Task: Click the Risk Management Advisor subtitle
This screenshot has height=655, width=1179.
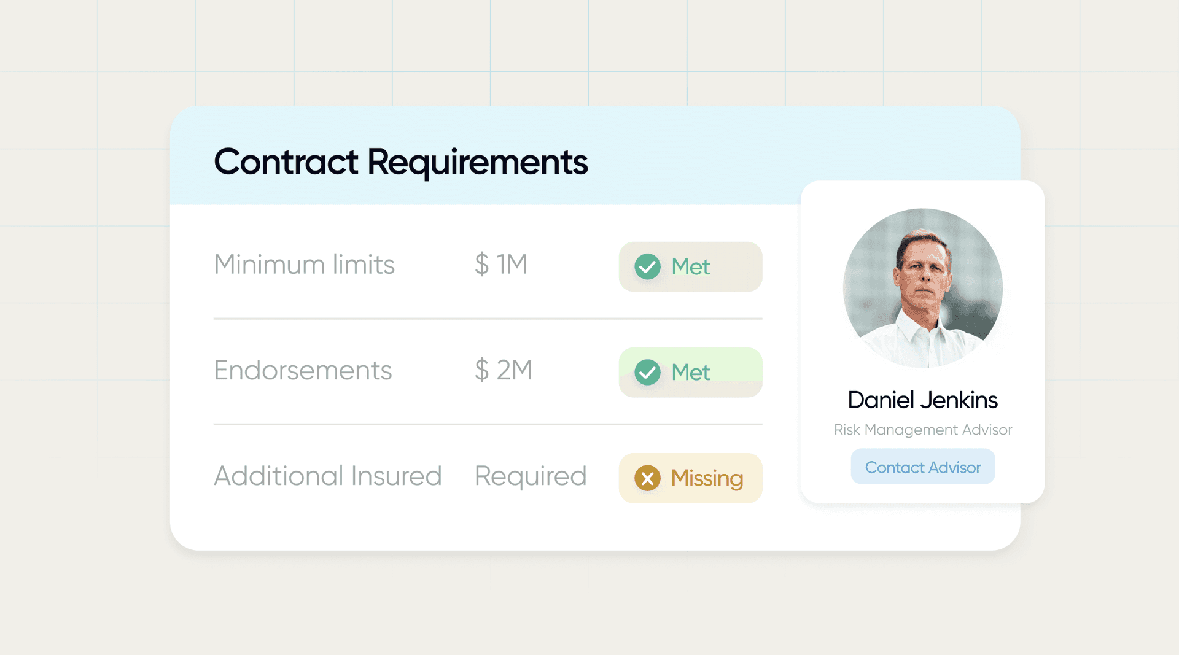Action: [x=922, y=430]
